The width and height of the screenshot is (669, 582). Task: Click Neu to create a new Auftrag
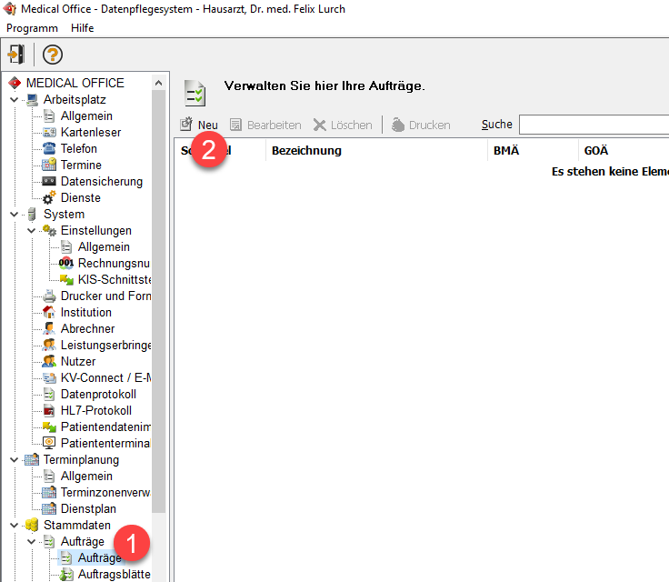199,125
